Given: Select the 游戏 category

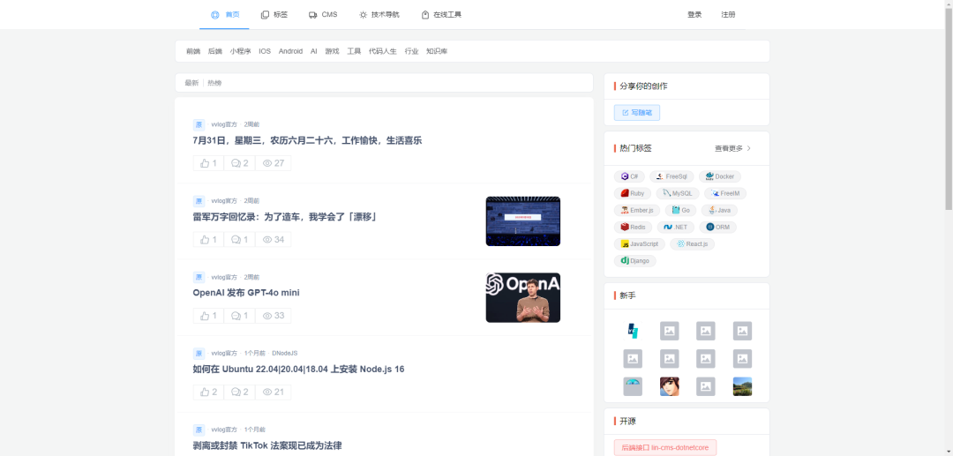Looking at the screenshot, I should coord(332,52).
